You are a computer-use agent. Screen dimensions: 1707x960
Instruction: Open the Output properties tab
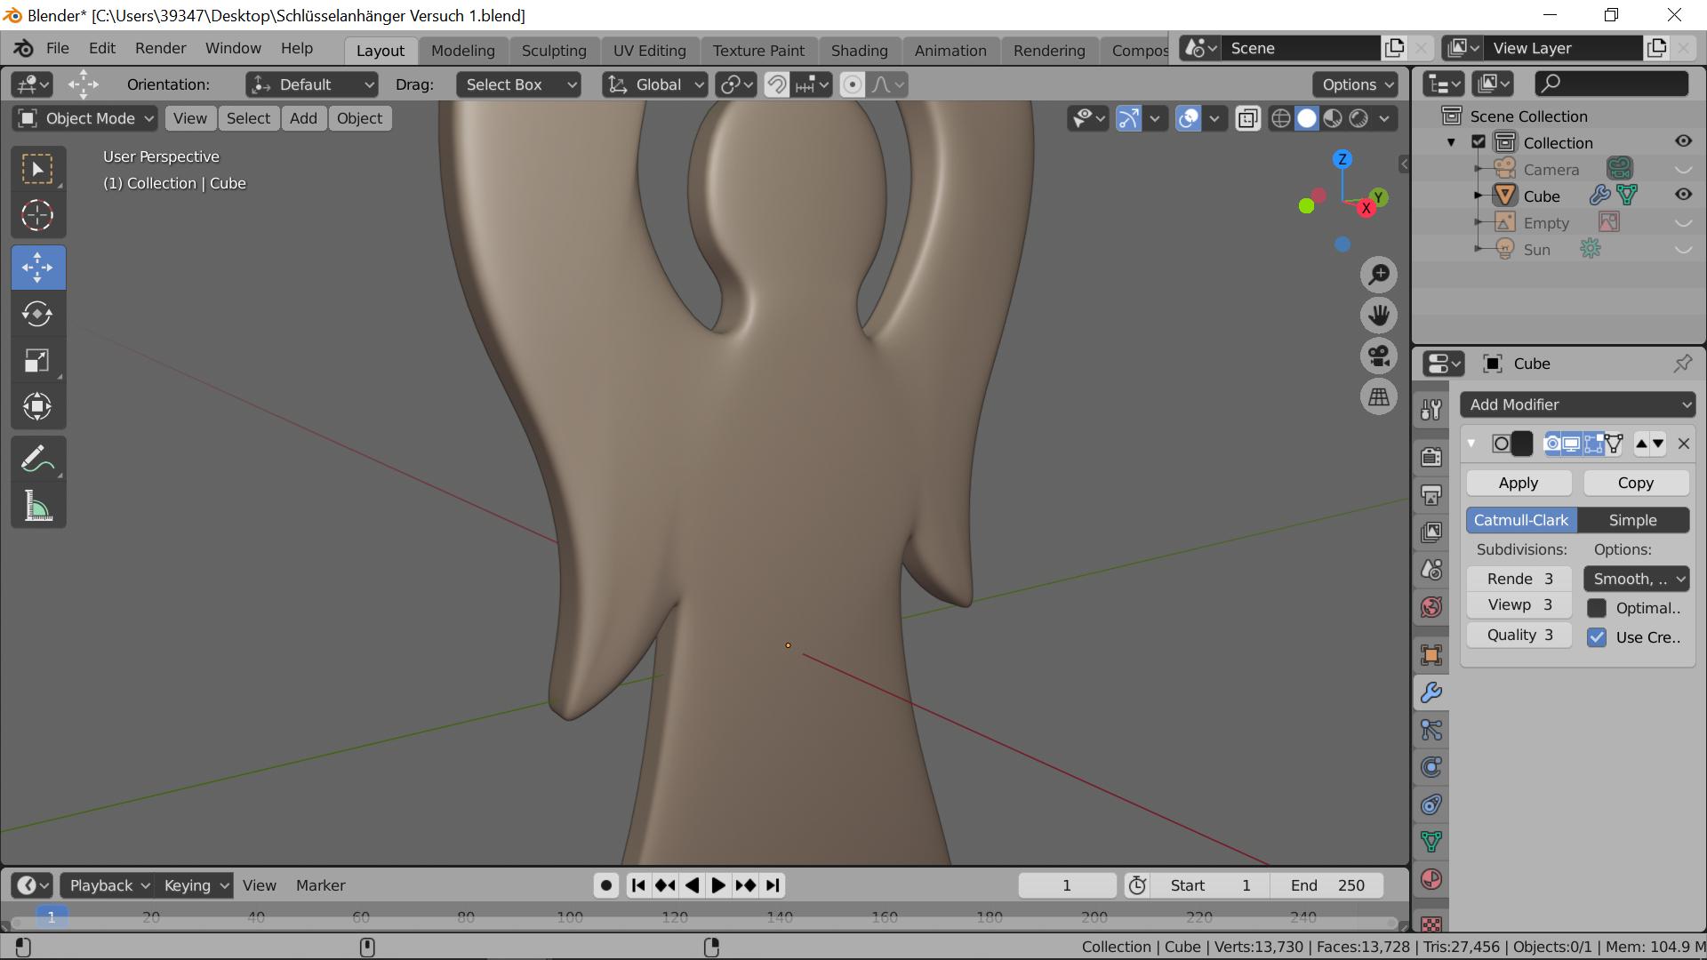1431,495
